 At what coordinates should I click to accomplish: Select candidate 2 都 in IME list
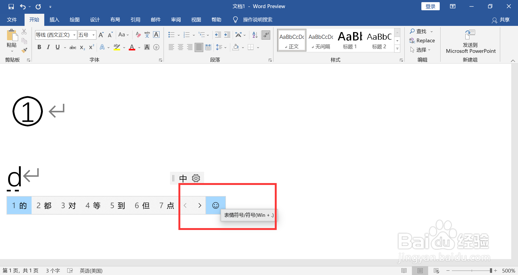tap(44, 205)
